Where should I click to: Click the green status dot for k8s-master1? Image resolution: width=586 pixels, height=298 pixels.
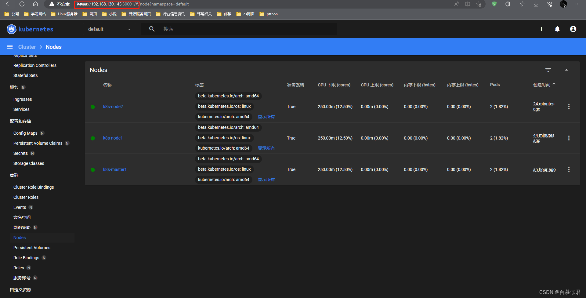click(x=93, y=170)
